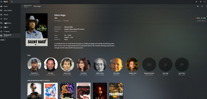The height and width of the screenshot is (99, 207).
Task: Open the Activity pulse icon
Action: 196,2
